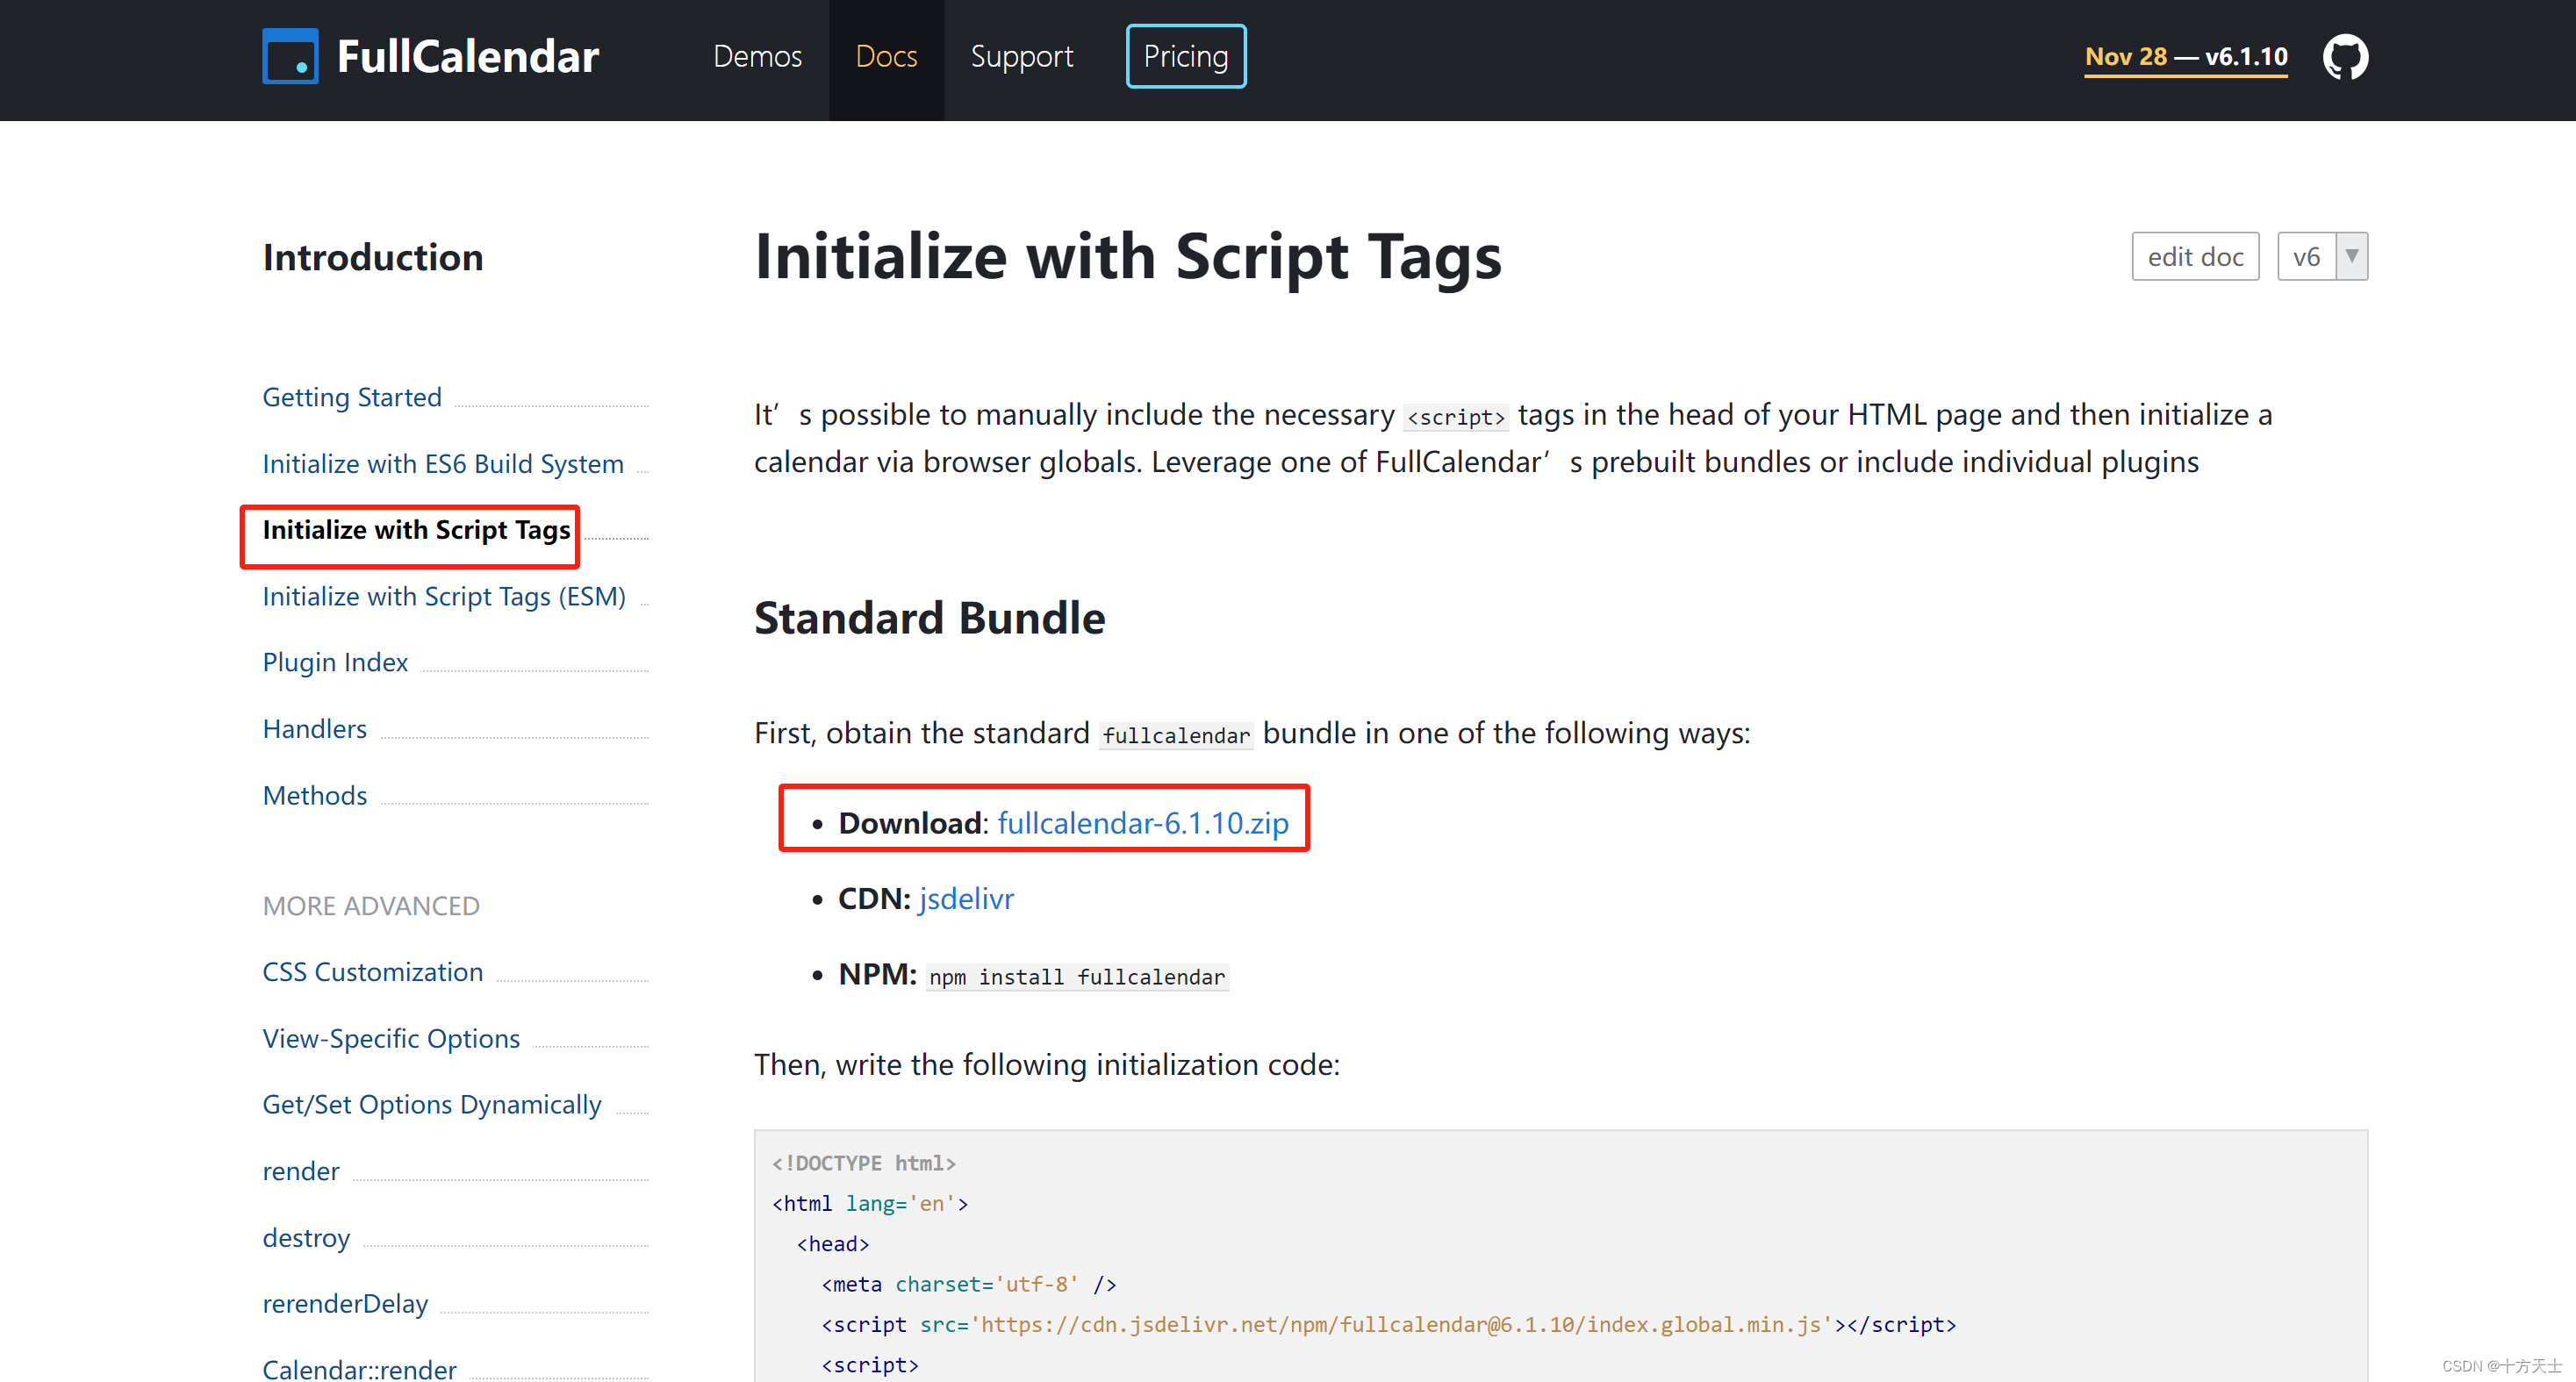Open the Nov 28 — v6.1.10 release link

[x=2184, y=56]
